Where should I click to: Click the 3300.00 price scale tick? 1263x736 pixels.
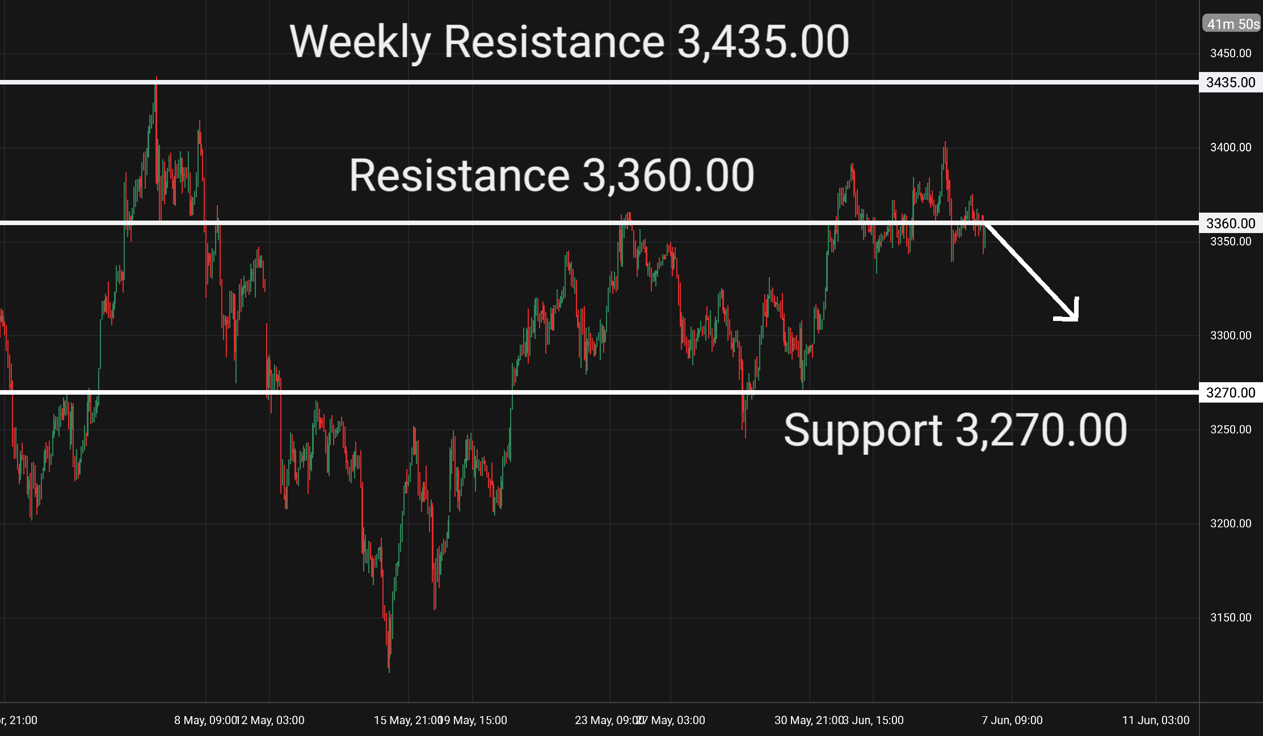(x=1231, y=336)
